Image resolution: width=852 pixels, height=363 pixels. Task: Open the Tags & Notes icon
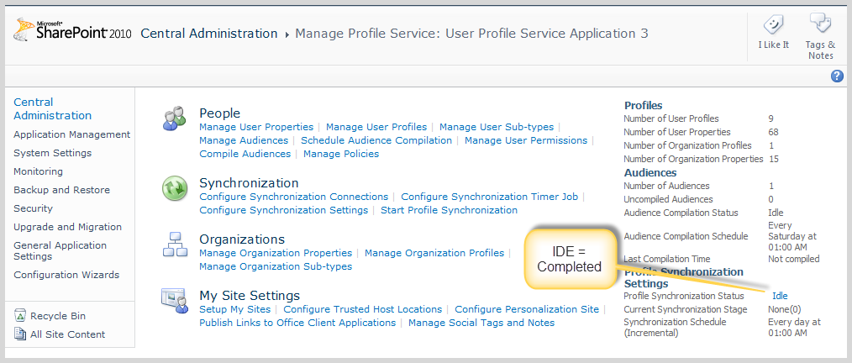coord(820,24)
